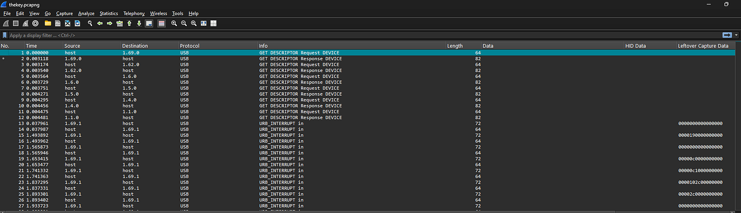The width and height of the screenshot is (741, 213).
Task: Sort by the Info column header
Action: (x=351, y=46)
